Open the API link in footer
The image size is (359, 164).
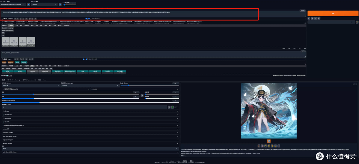pos(167,161)
